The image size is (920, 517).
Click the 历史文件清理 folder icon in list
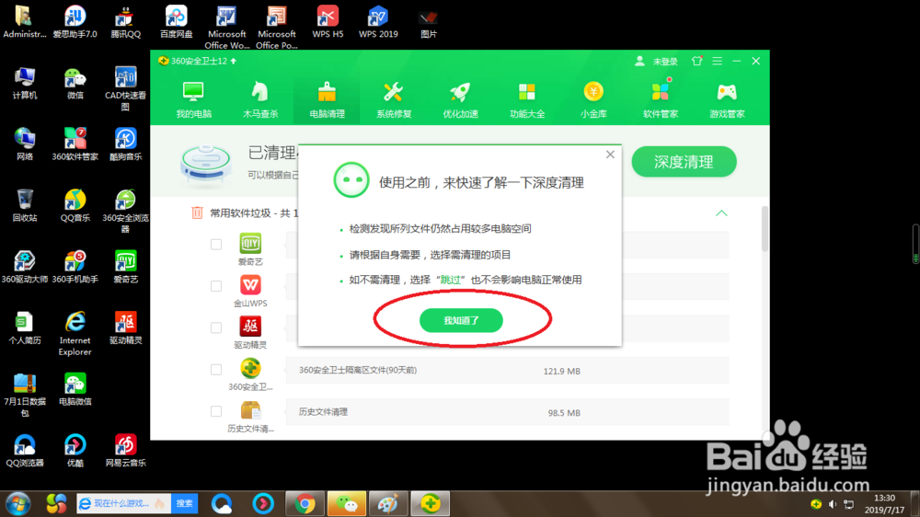250,410
